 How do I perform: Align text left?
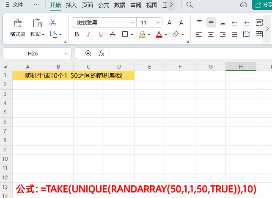tap(199, 34)
